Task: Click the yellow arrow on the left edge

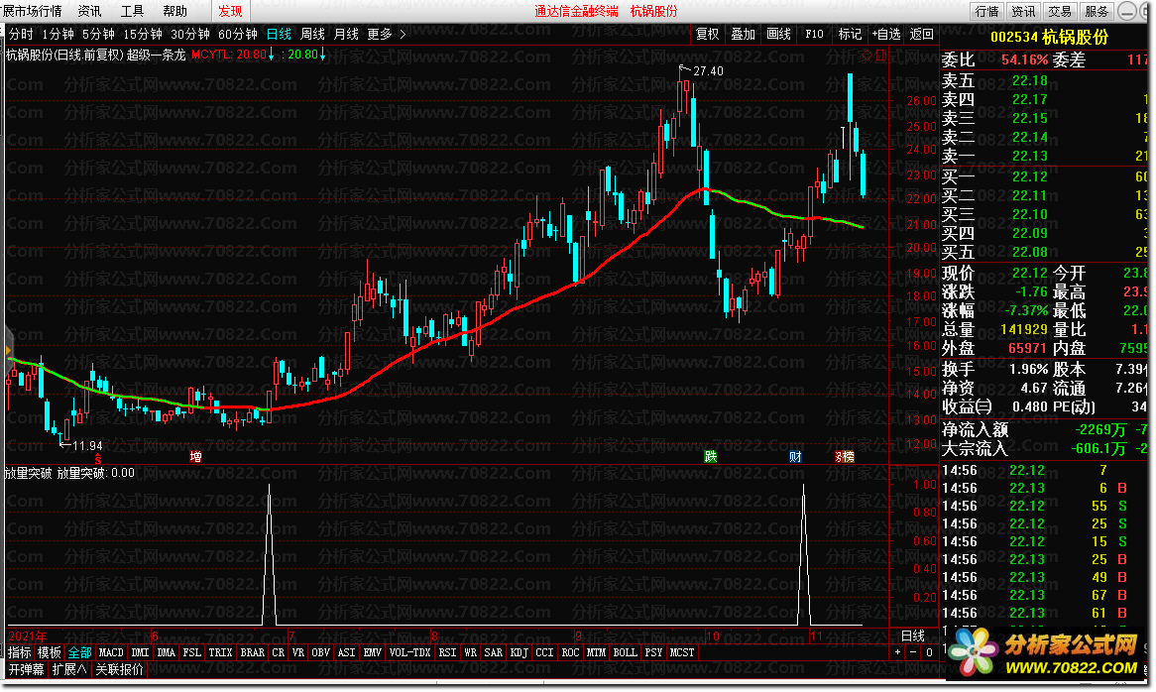Action: 8,351
